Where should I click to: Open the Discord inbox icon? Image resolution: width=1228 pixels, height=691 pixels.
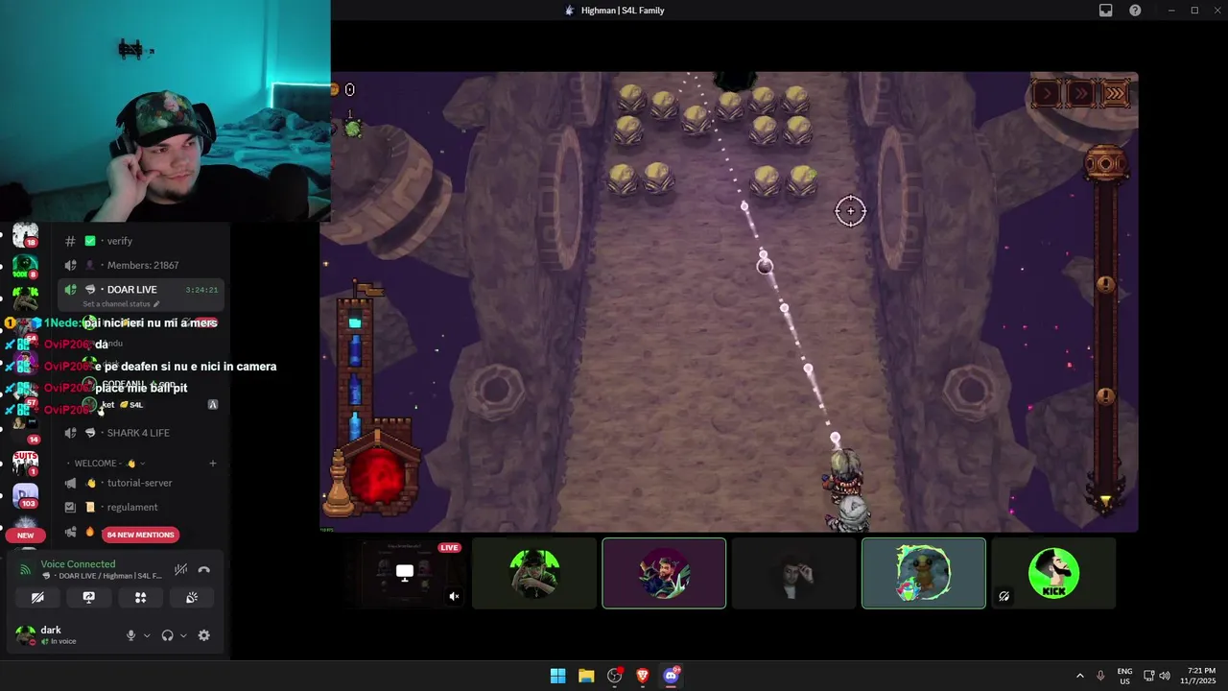pyautogui.click(x=1105, y=11)
